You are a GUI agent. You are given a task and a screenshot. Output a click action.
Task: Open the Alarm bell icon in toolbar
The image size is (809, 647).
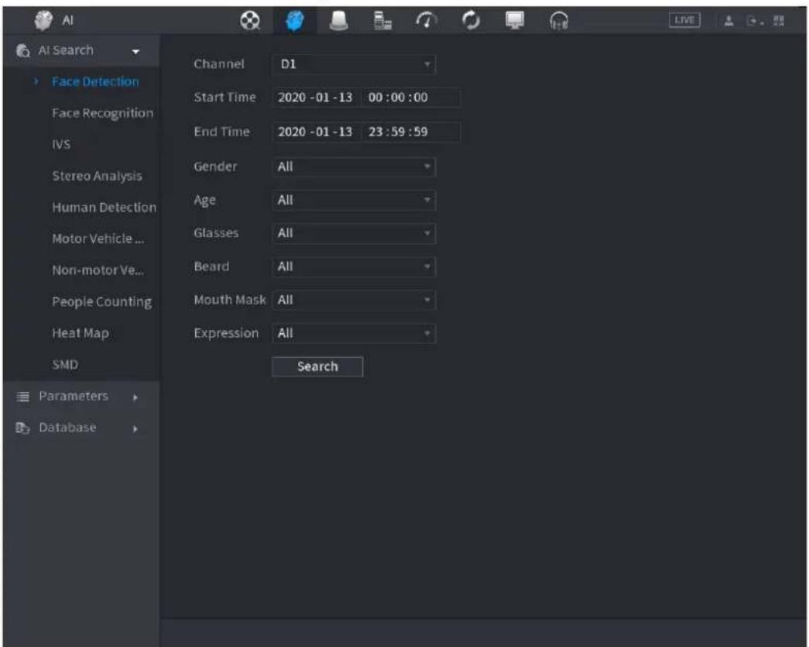tap(338, 21)
